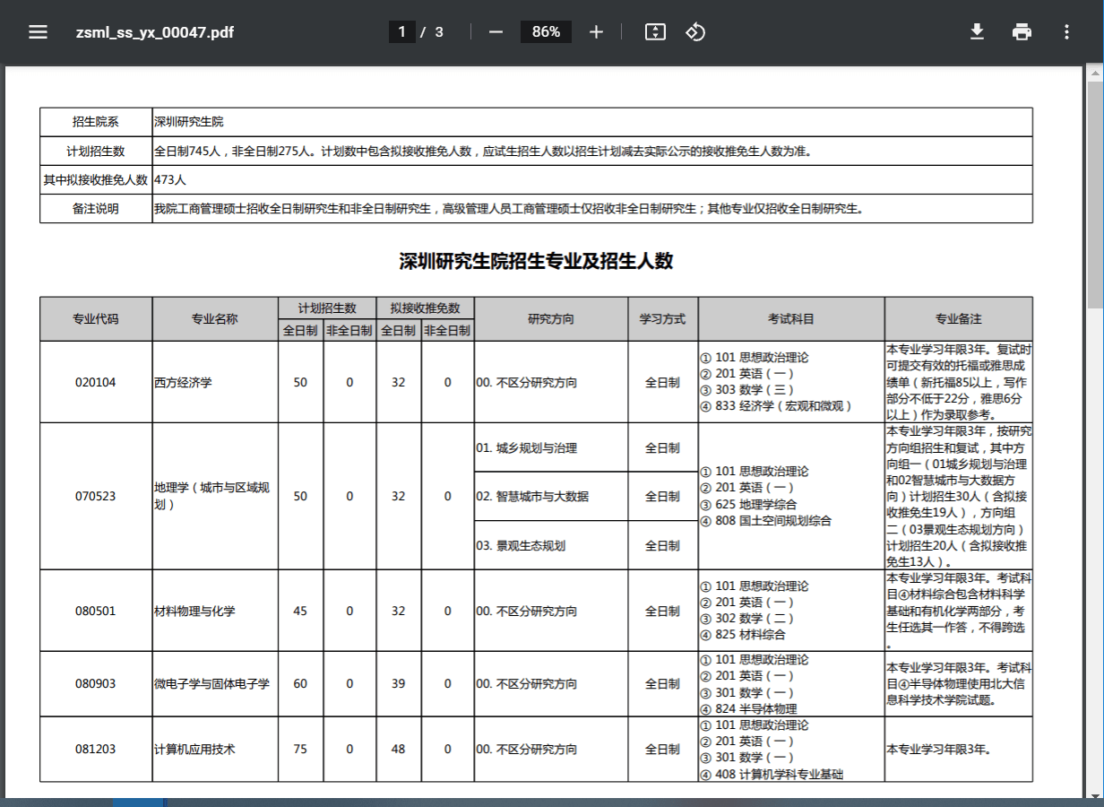Select the 计算机应用技术 major name cell
Screen dimensions: 1104x807
click(194, 749)
